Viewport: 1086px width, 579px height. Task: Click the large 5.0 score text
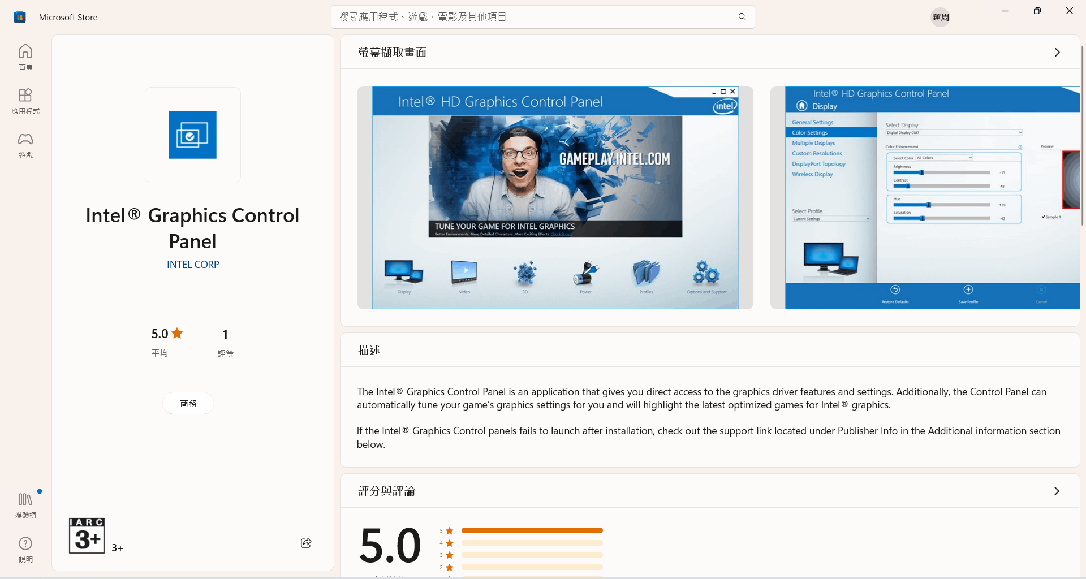click(x=390, y=545)
